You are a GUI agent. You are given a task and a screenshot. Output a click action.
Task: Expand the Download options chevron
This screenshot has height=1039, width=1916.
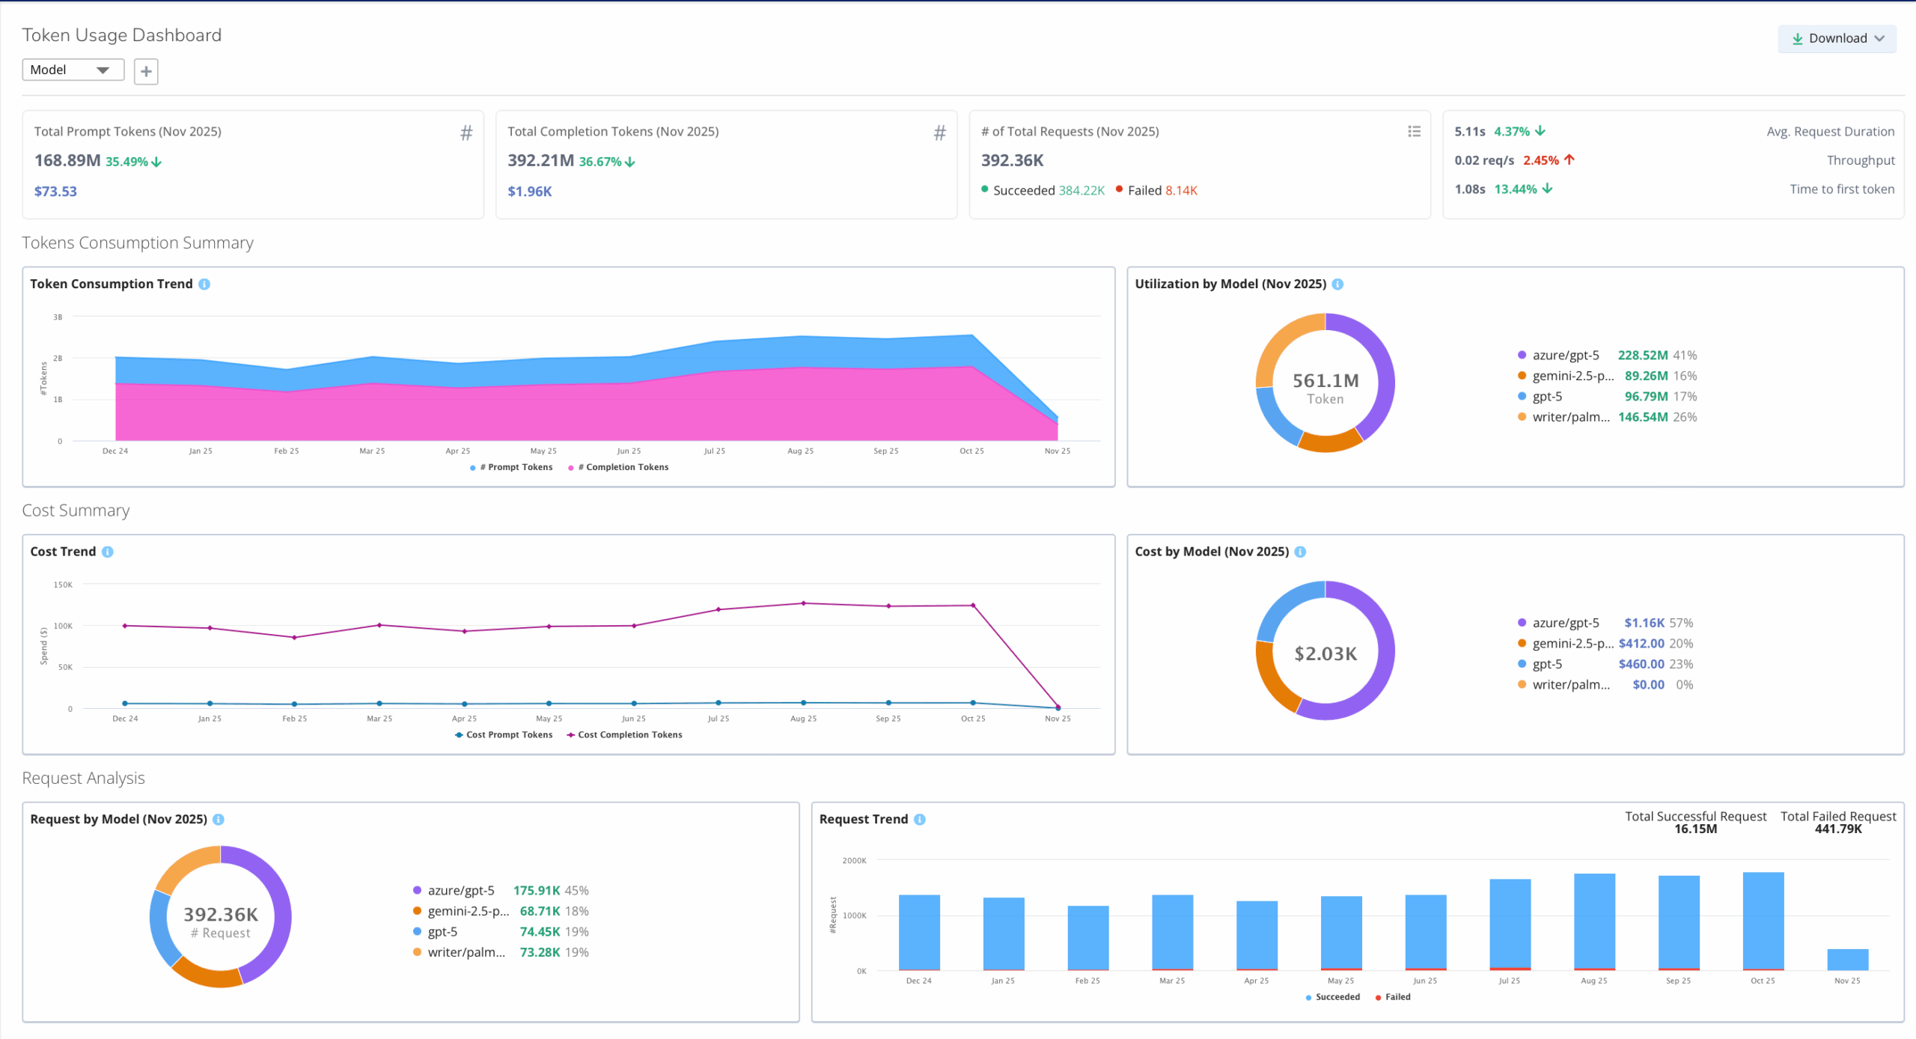point(1881,38)
